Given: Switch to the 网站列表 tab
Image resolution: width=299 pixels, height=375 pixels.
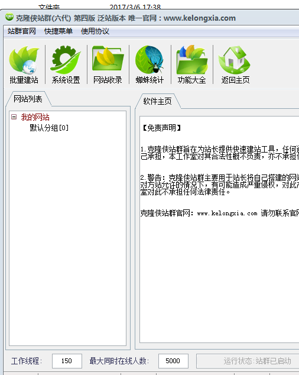Looking at the screenshot, I should point(28,99).
